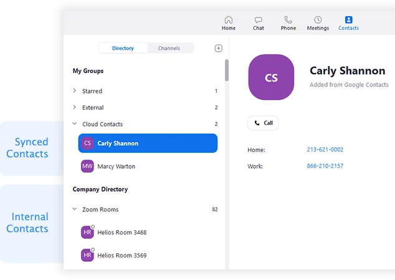Image resolution: width=395 pixels, height=280 pixels.
Task: Select Helios Room 3569 contact
Action: click(x=121, y=255)
